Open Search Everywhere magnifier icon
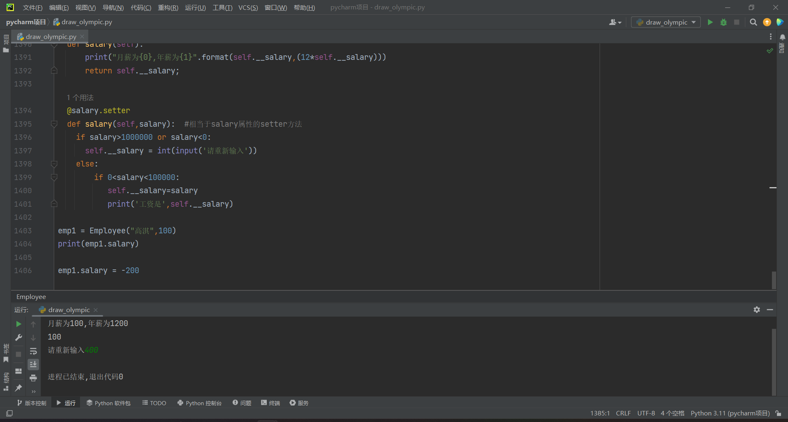Screen dimensions: 788x422 tap(753, 22)
